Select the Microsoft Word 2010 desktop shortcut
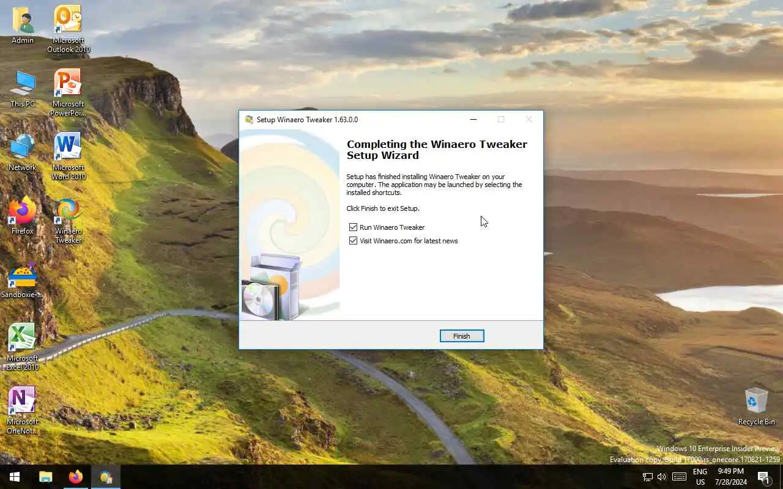 [68, 156]
